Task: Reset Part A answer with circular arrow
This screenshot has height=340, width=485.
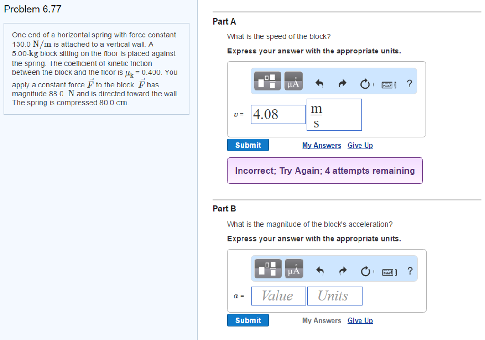Action: pos(365,84)
